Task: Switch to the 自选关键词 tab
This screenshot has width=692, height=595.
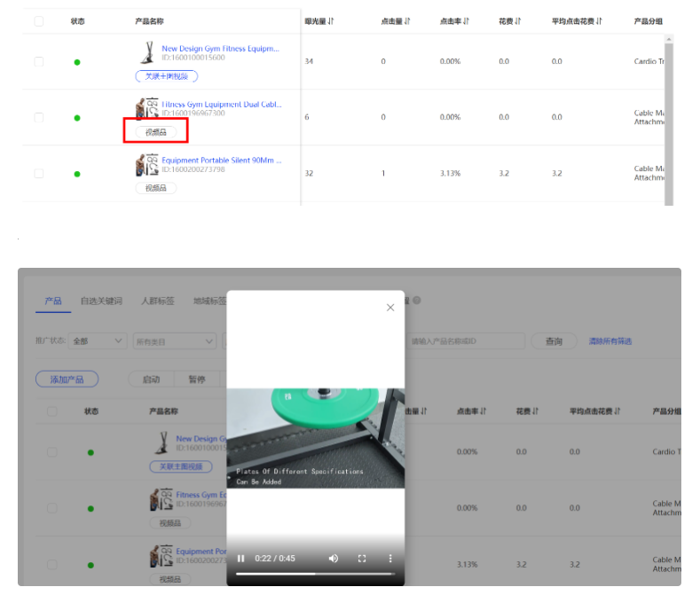Action: pyautogui.click(x=101, y=301)
